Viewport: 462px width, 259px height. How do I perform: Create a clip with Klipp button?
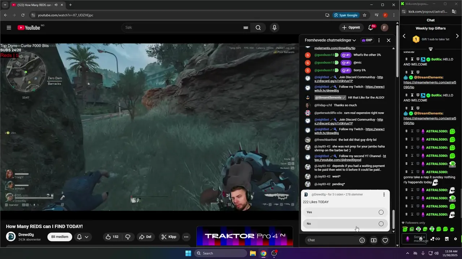[169, 237]
